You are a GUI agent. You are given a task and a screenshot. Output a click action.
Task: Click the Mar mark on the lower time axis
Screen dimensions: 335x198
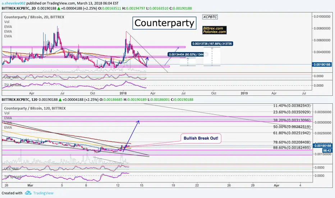pyautogui.click(x=30, y=185)
